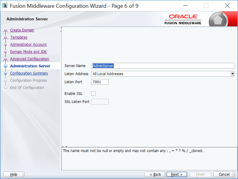The image size is (238, 179).
Task: Go back with the Back button
Action: [155, 175]
